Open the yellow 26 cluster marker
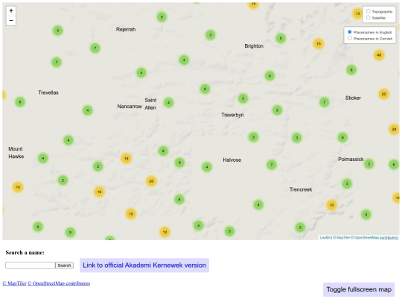402x302 pixels. pyautogui.click(x=151, y=181)
